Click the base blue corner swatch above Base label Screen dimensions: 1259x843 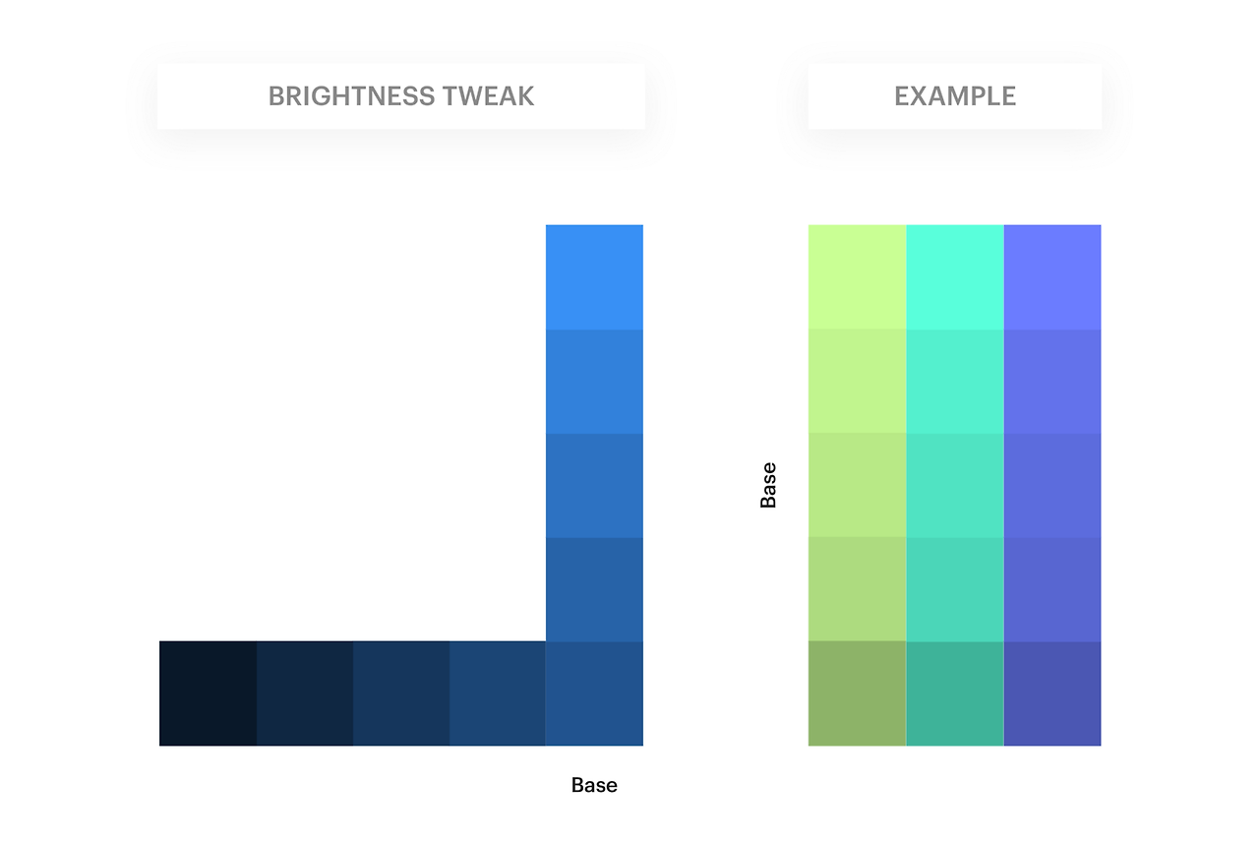594,693
